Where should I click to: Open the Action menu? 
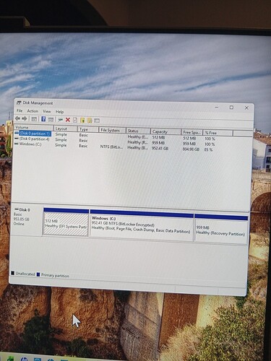pyautogui.click(x=33, y=111)
